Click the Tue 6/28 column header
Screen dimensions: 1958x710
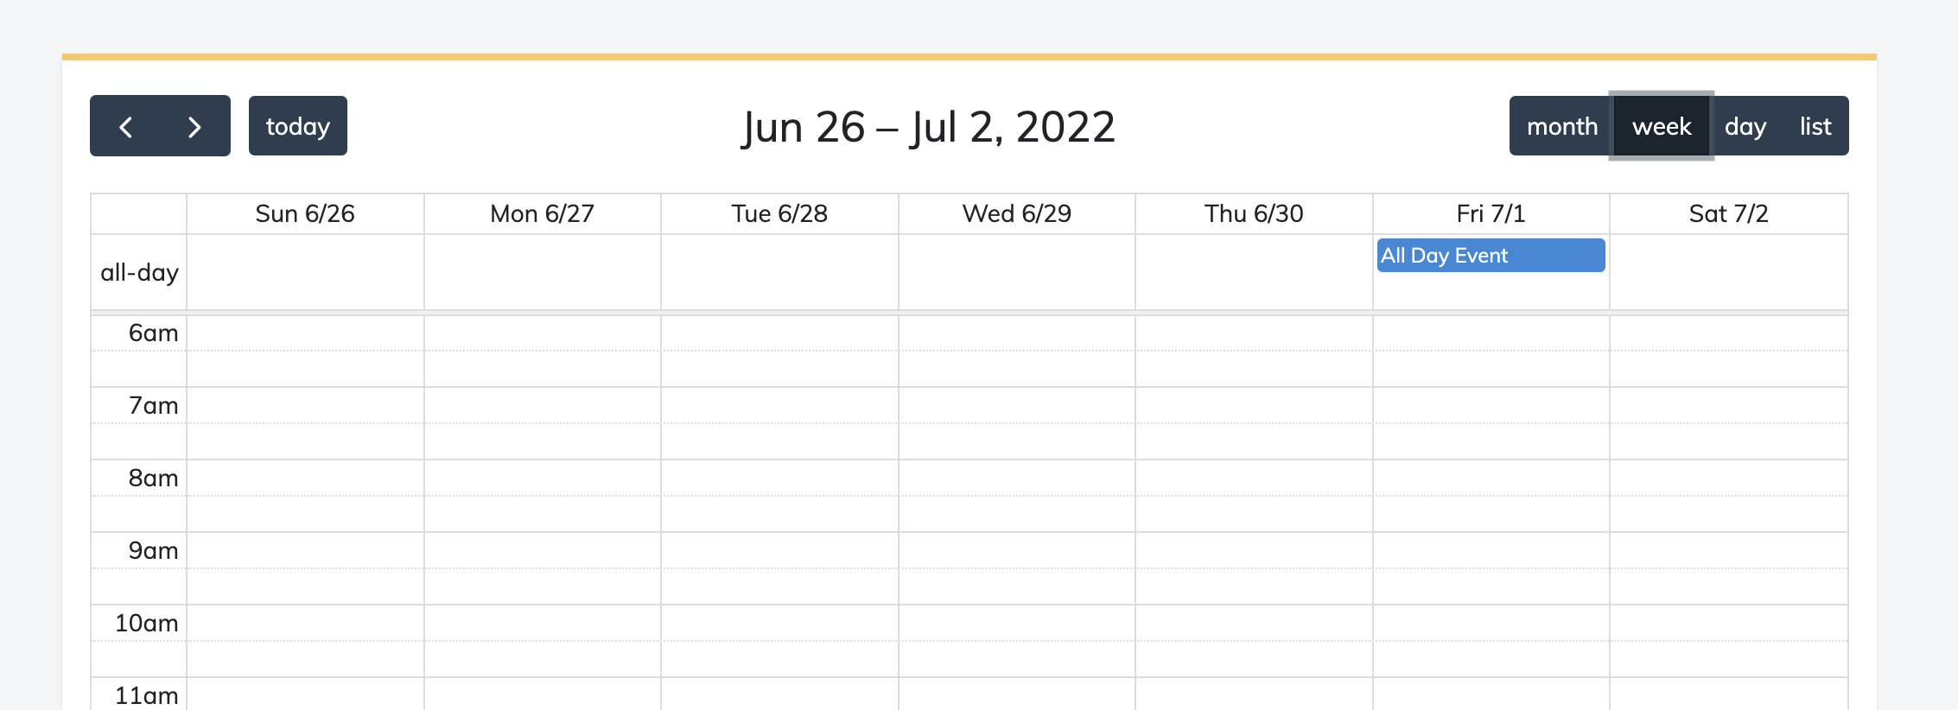pyautogui.click(x=779, y=213)
